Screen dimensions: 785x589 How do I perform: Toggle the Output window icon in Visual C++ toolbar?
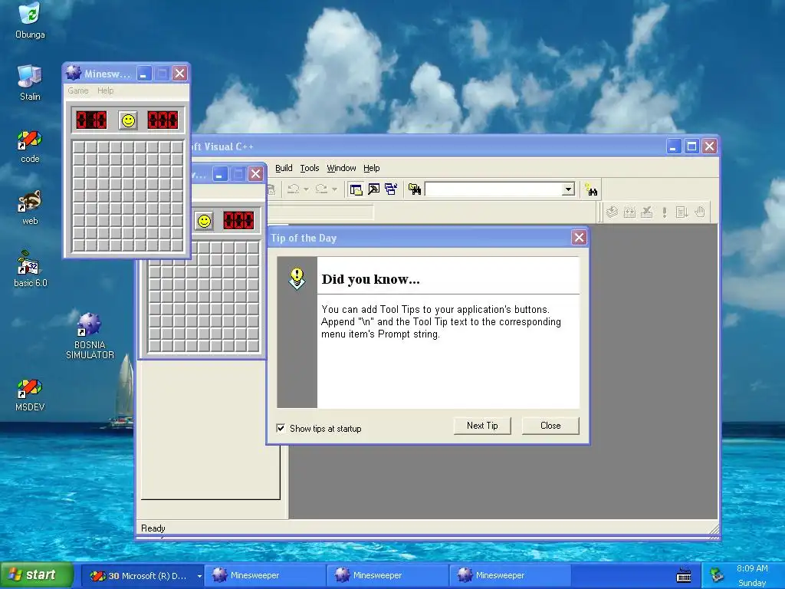click(373, 189)
